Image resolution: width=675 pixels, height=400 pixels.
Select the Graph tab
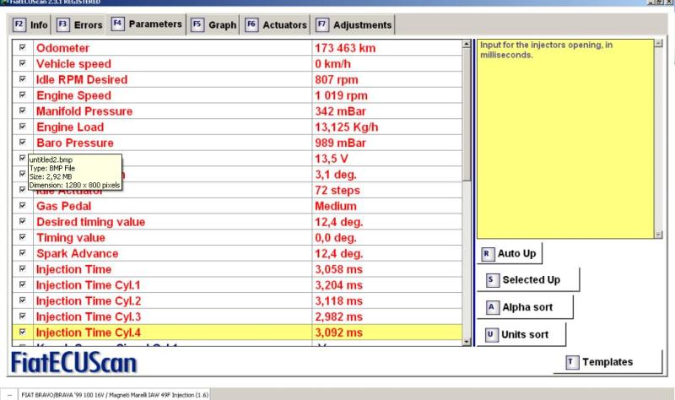click(214, 25)
